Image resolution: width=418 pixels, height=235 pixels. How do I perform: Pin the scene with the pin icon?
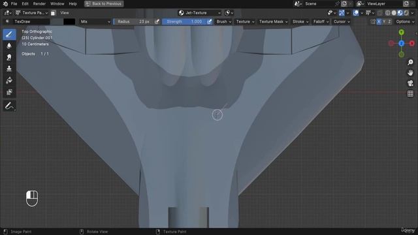337,4
